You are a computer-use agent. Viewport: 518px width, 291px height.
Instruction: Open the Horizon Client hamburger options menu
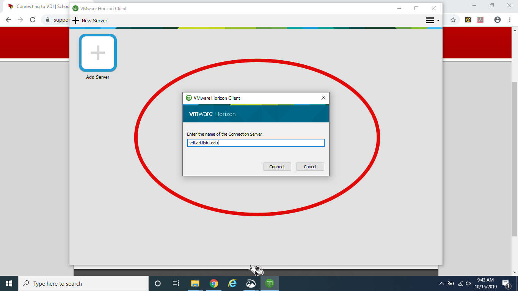tap(432, 20)
